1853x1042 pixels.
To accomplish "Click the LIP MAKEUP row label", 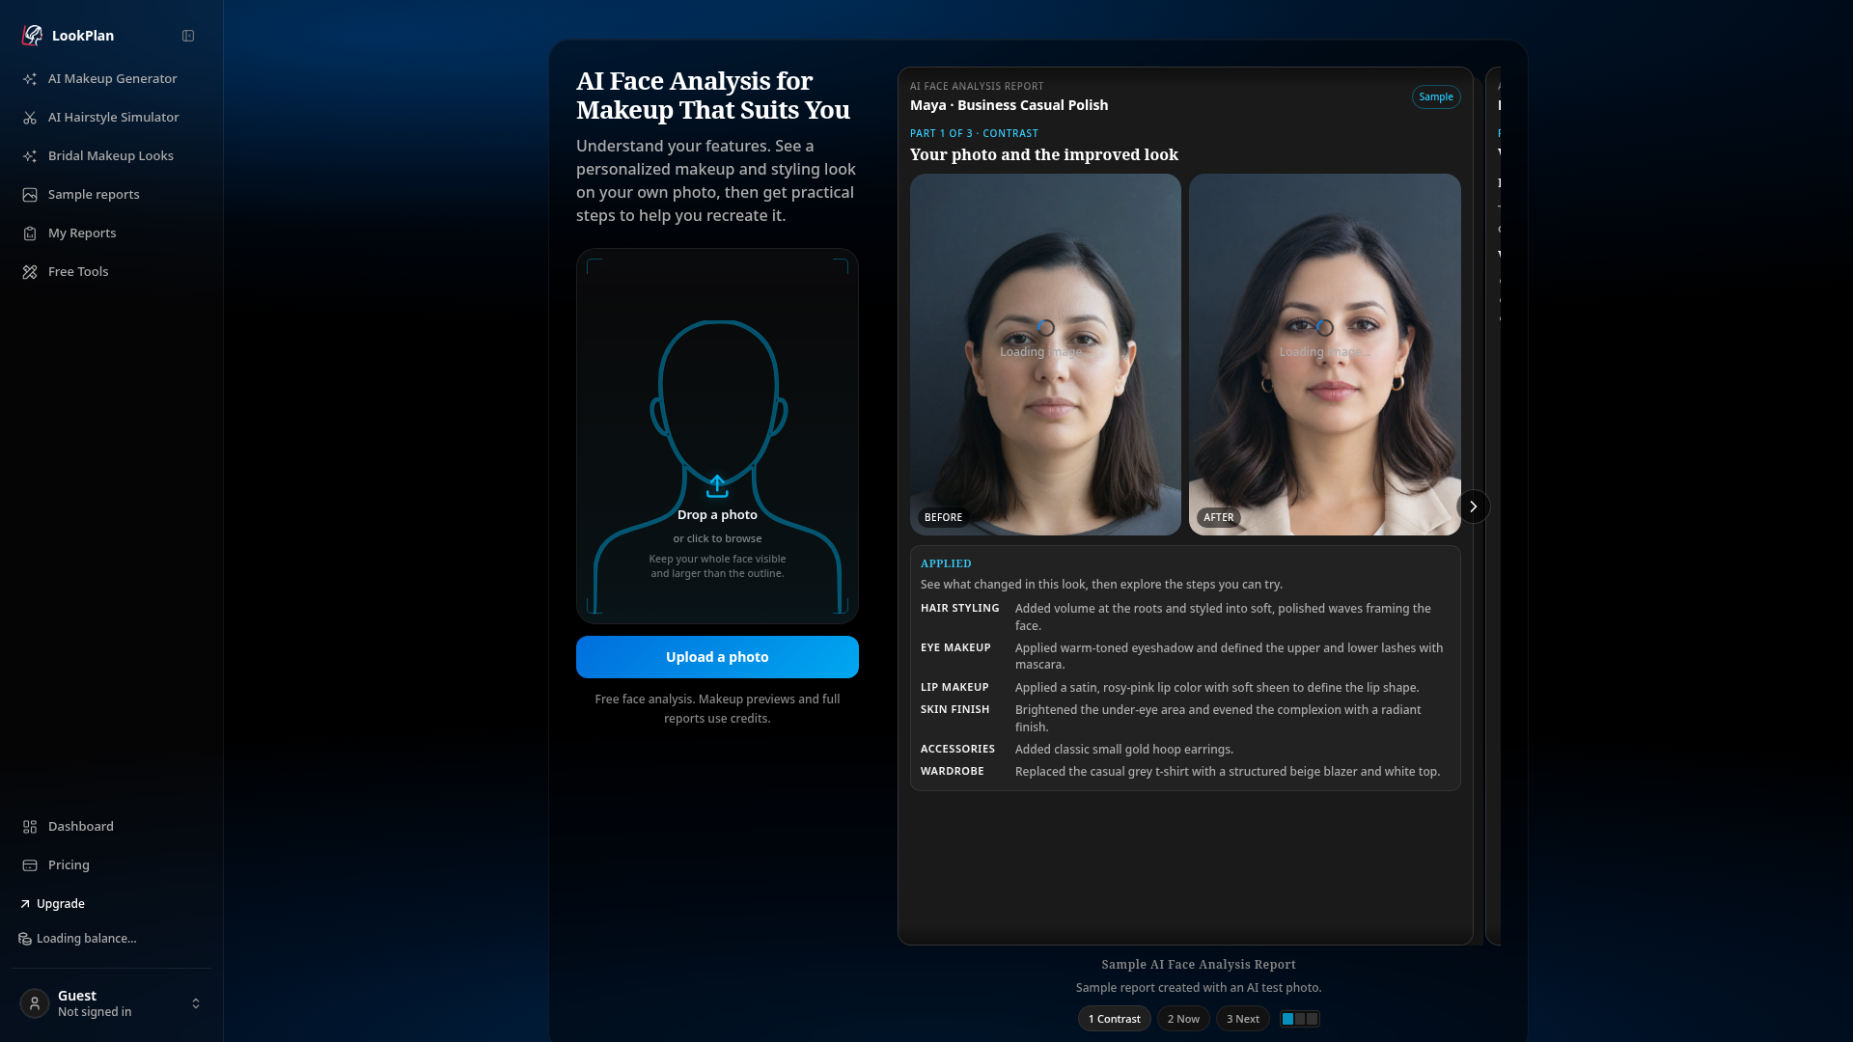I will pyautogui.click(x=954, y=687).
